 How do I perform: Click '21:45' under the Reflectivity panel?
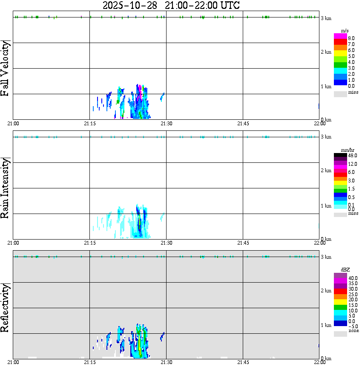tap(243, 362)
